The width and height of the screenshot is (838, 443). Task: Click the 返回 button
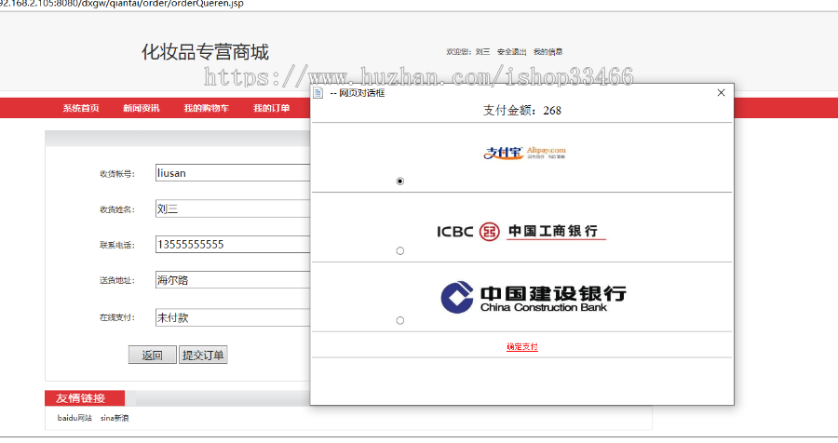tap(153, 355)
